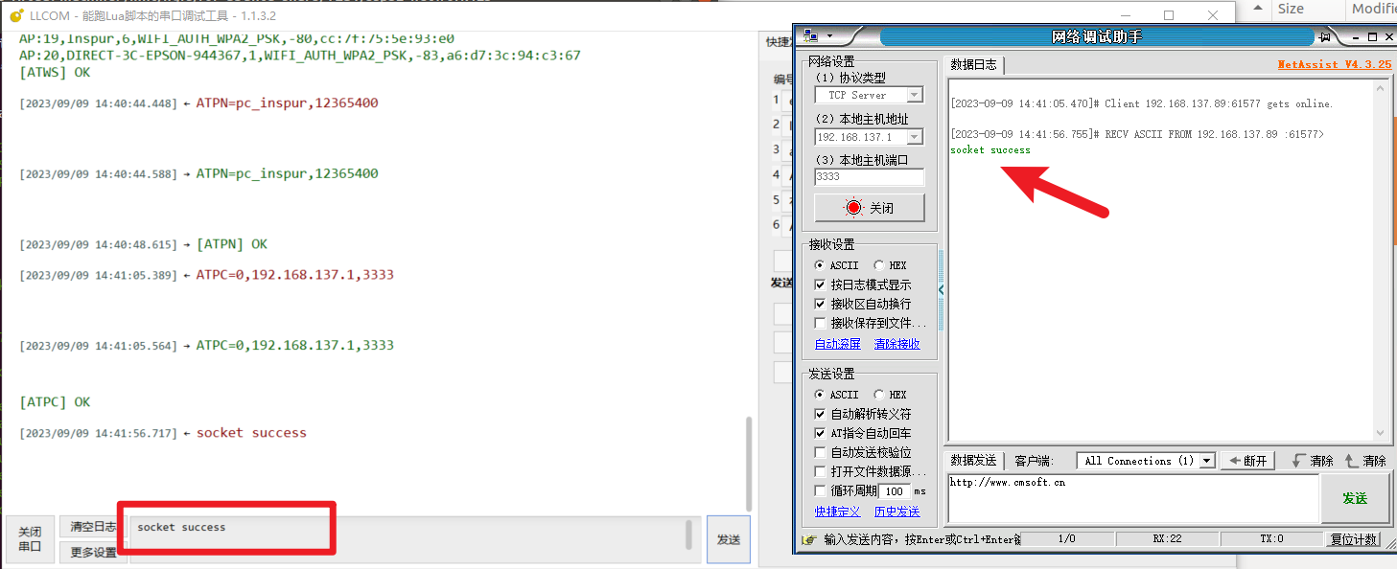The image size is (1397, 569).
Task: Click 历史发送 link
Action: (x=897, y=512)
